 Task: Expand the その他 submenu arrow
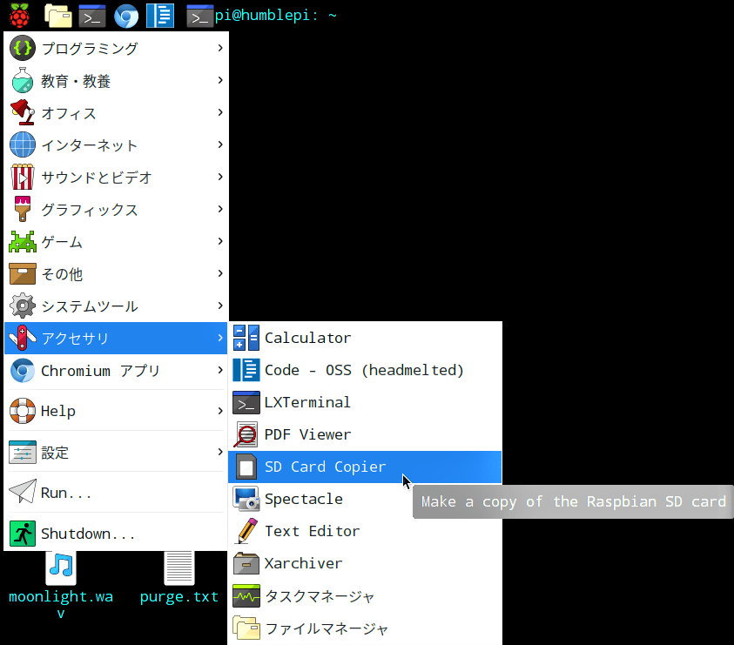(x=220, y=273)
